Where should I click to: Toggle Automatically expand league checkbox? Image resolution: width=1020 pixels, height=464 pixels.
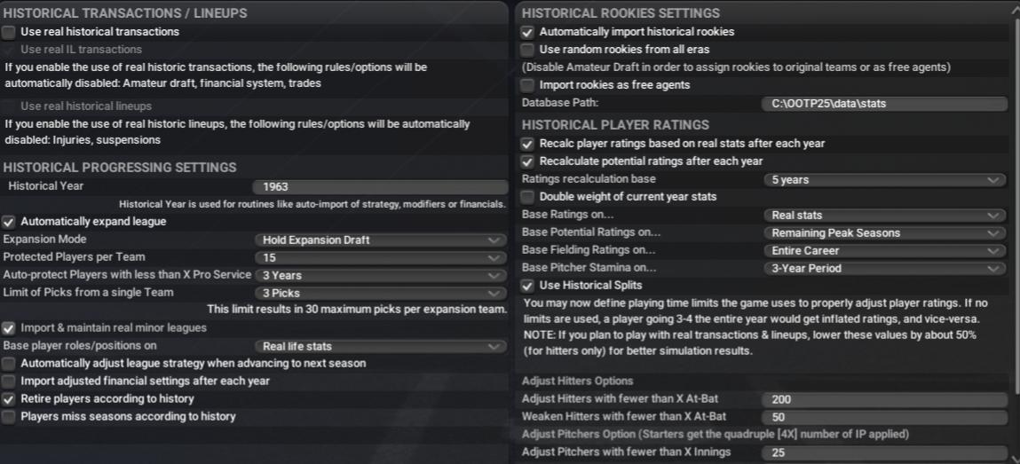point(9,222)
